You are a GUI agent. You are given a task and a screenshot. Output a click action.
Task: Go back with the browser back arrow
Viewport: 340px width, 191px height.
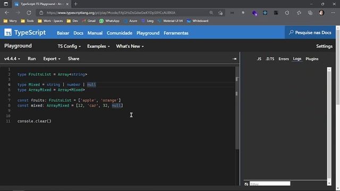click(x=7, y=13)
